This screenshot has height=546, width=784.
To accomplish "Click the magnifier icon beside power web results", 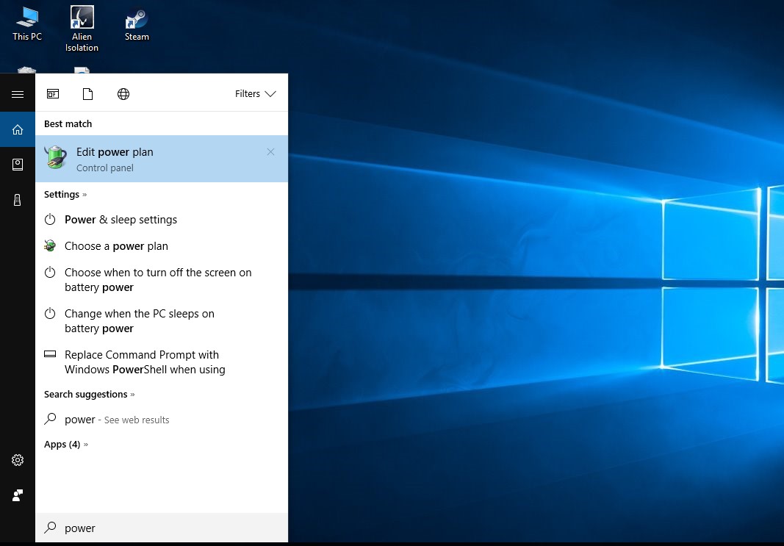I will [x=50, y=418].
